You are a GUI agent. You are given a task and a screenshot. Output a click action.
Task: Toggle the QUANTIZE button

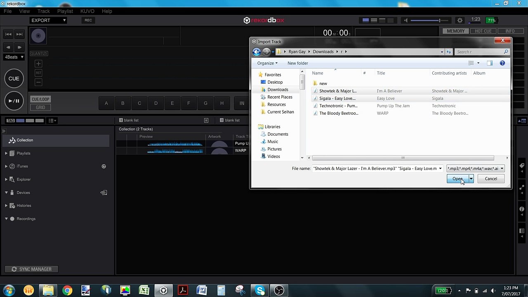(39, 54)
